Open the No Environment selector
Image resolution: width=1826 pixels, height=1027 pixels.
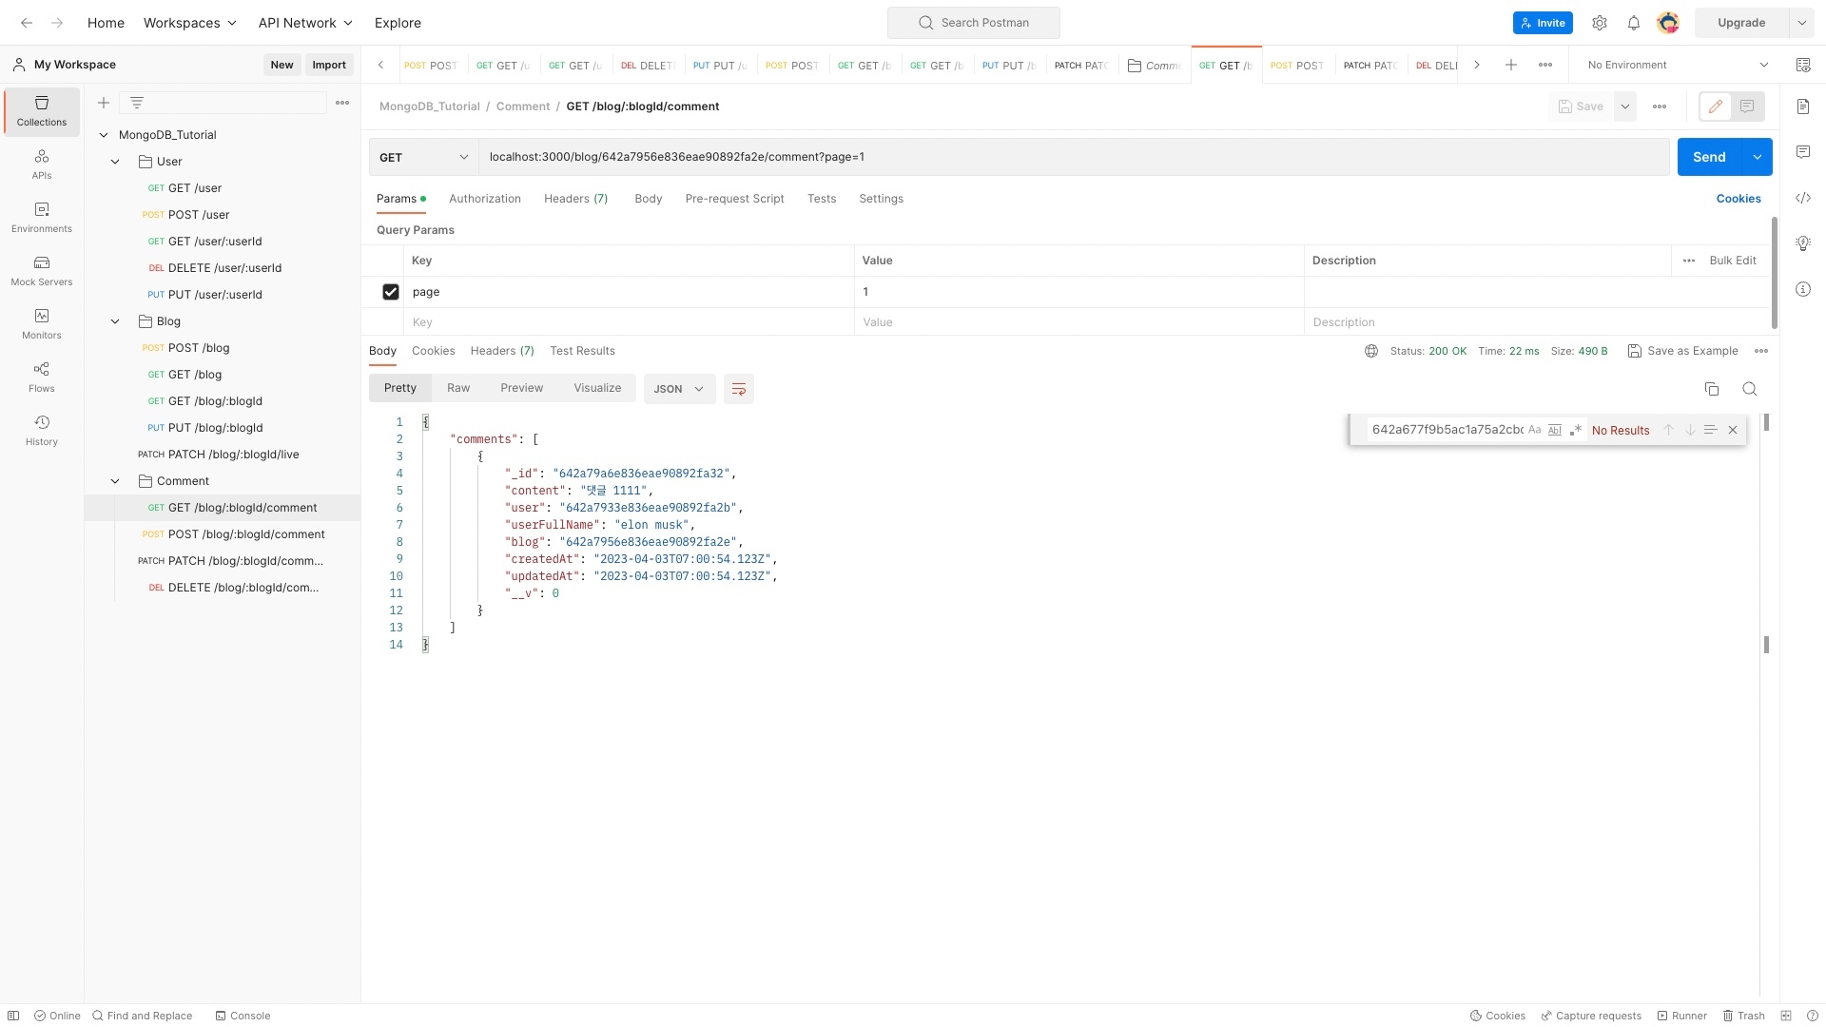click(1679, 65)
